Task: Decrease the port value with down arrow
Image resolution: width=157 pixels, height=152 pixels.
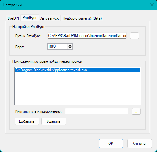Action: pyautogui.click(x=70, y=48)
